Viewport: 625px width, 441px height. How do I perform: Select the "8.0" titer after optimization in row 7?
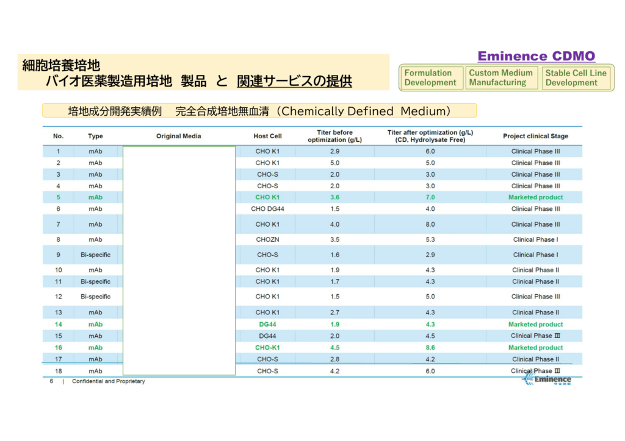click(430, 224)
